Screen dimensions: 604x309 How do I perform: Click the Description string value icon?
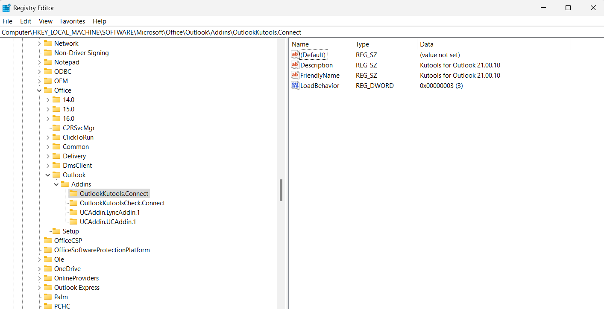pos(295,65)
